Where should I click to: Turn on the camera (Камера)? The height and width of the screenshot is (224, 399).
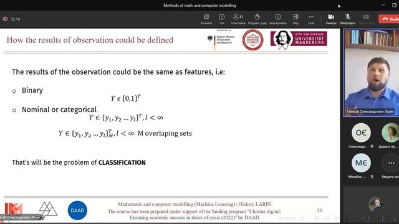(331, 19)
